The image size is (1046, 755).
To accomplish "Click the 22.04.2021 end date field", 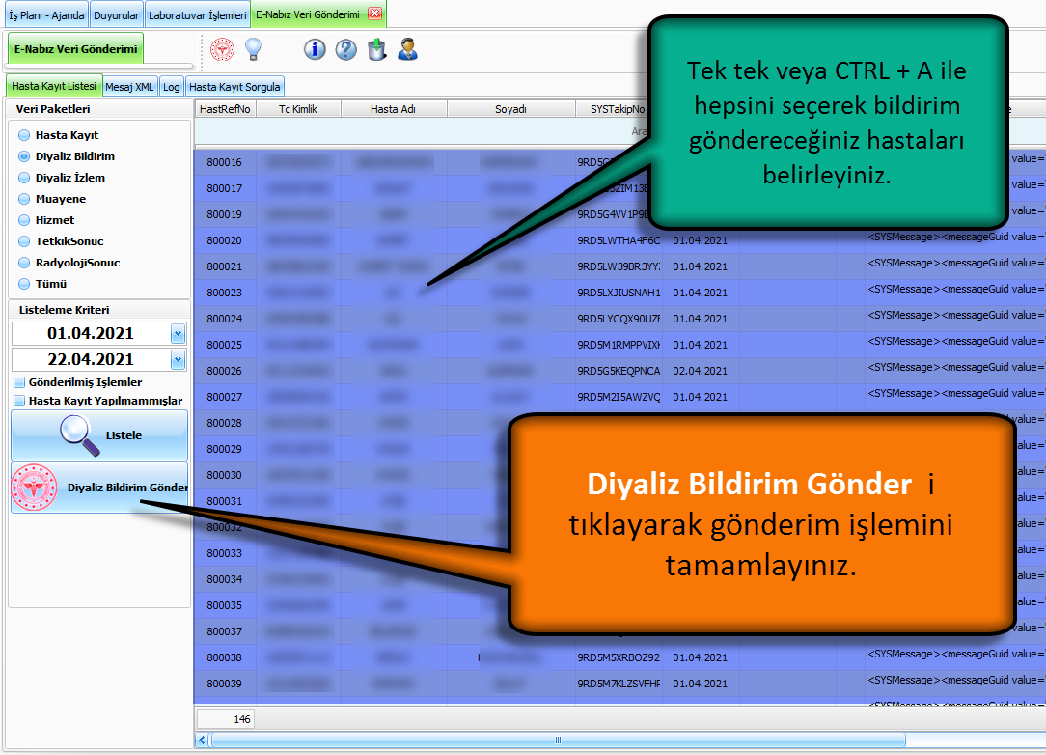I will pyautogui.click(x=91, y=360).
